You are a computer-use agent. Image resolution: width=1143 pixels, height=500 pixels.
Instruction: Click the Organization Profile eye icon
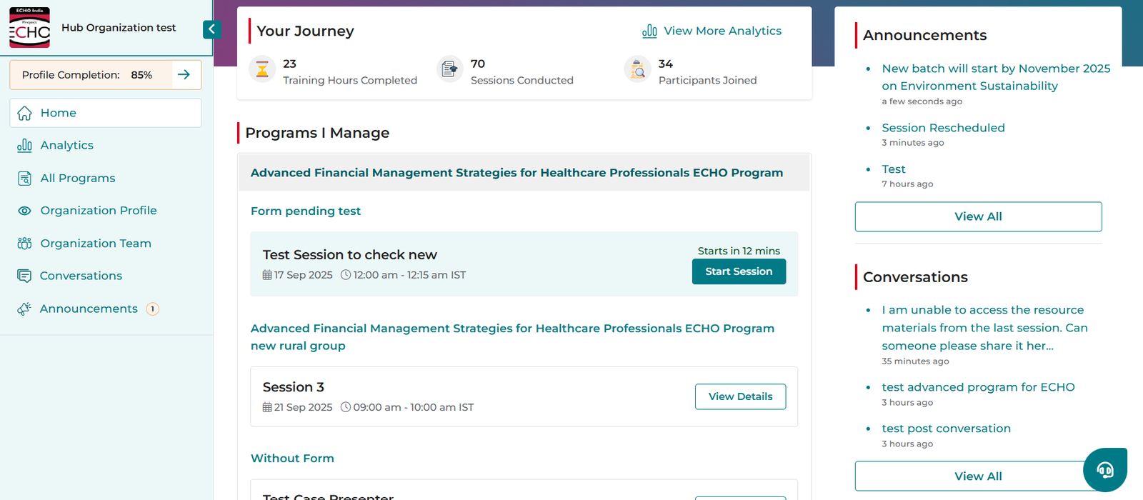click(x=24, y=211)
